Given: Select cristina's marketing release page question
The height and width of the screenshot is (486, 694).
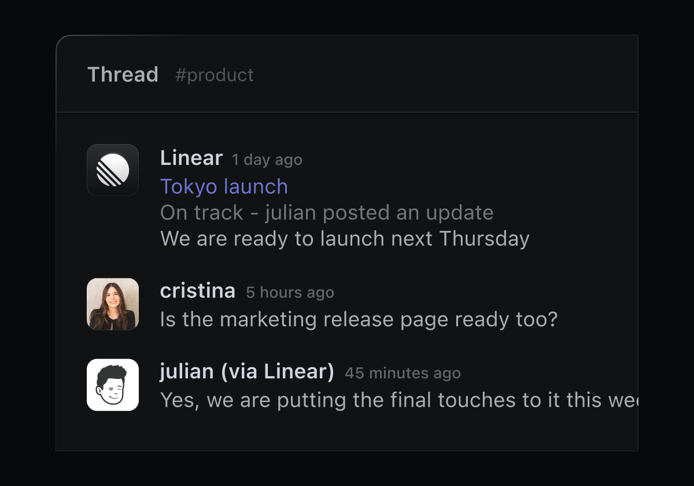Looking at the screenshot, I should [x=359, y=319].
